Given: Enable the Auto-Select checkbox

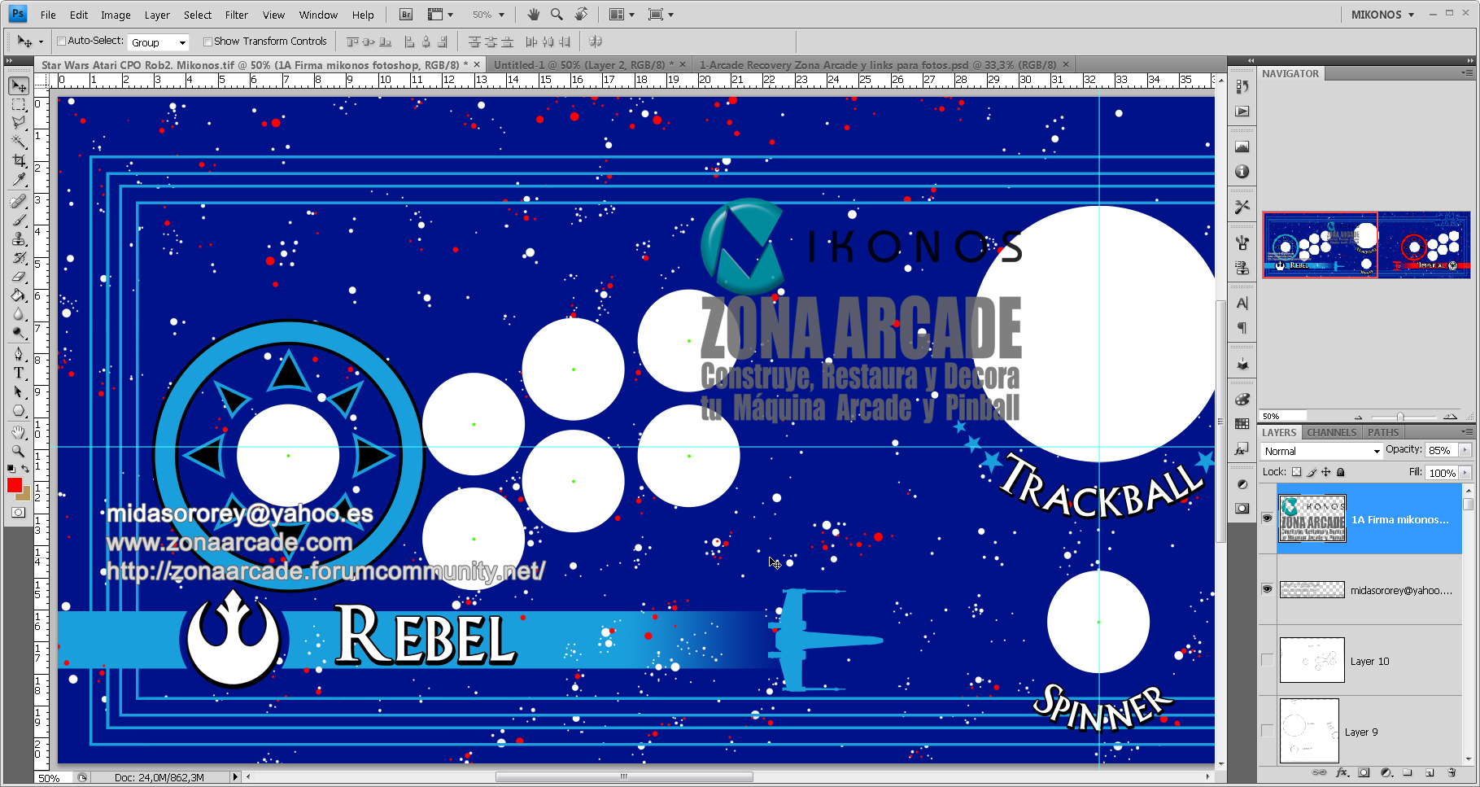Looking at the screenshot, I should click(61, 42).
